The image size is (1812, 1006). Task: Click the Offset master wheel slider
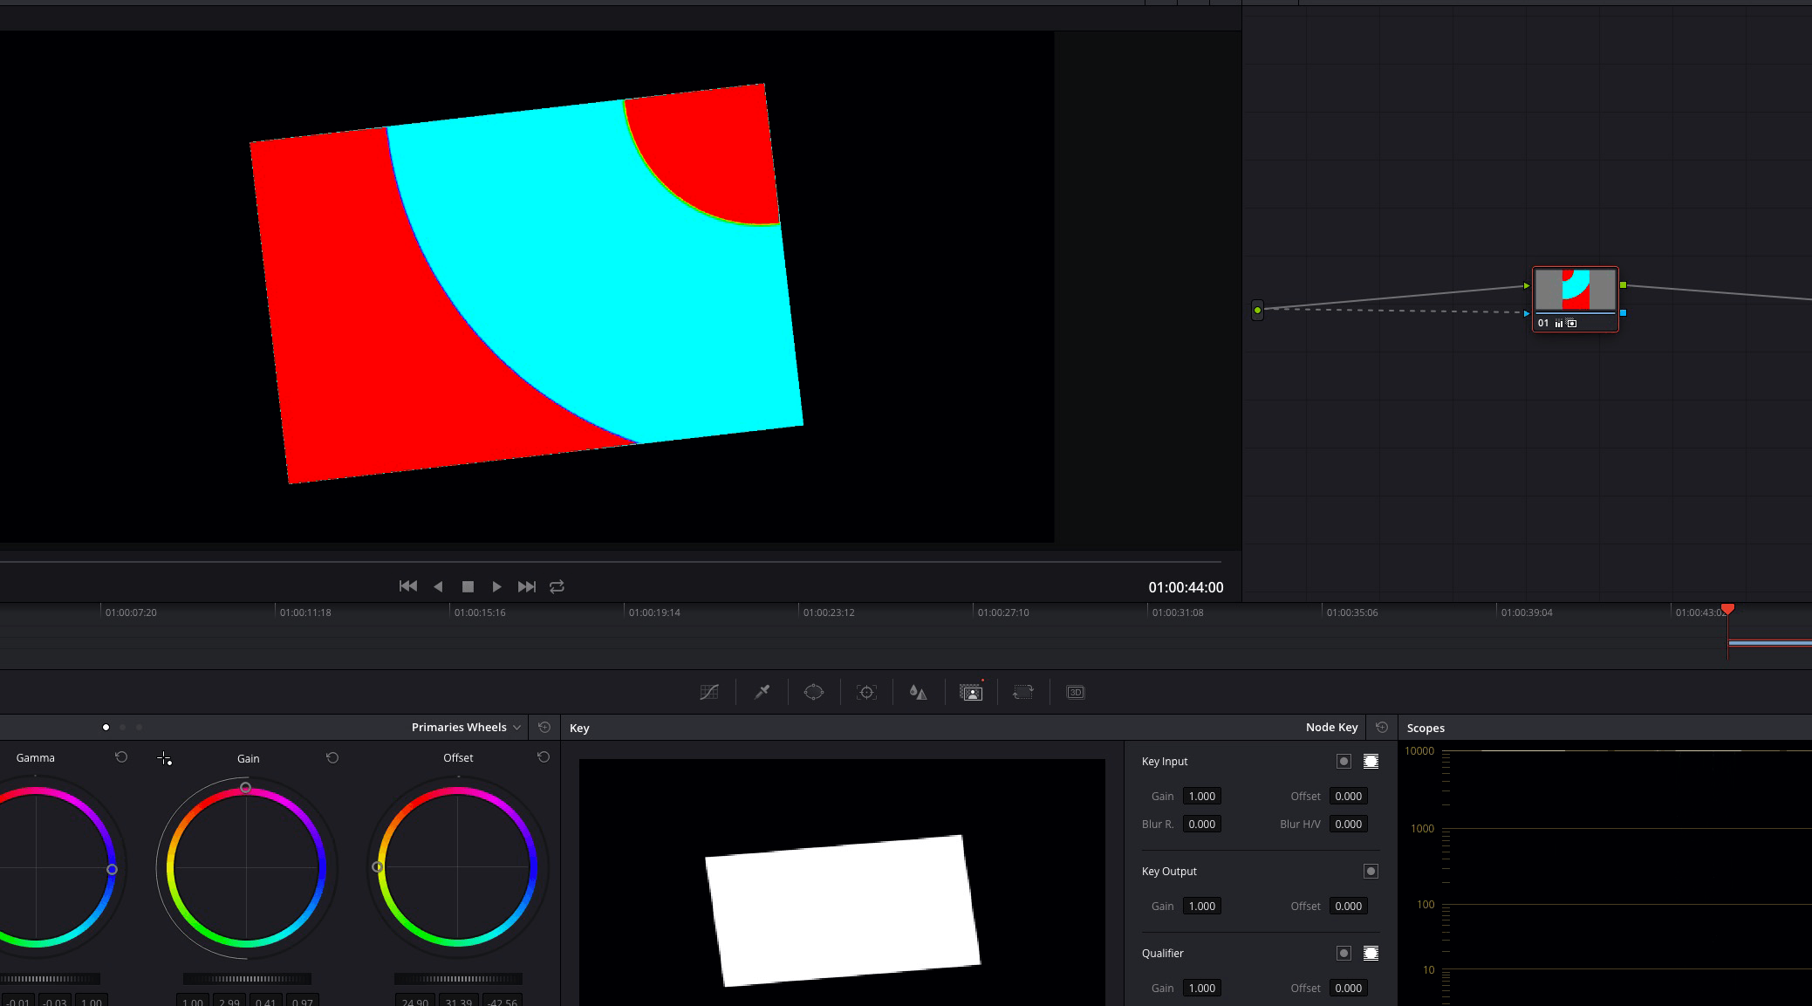tap(458, 979)
